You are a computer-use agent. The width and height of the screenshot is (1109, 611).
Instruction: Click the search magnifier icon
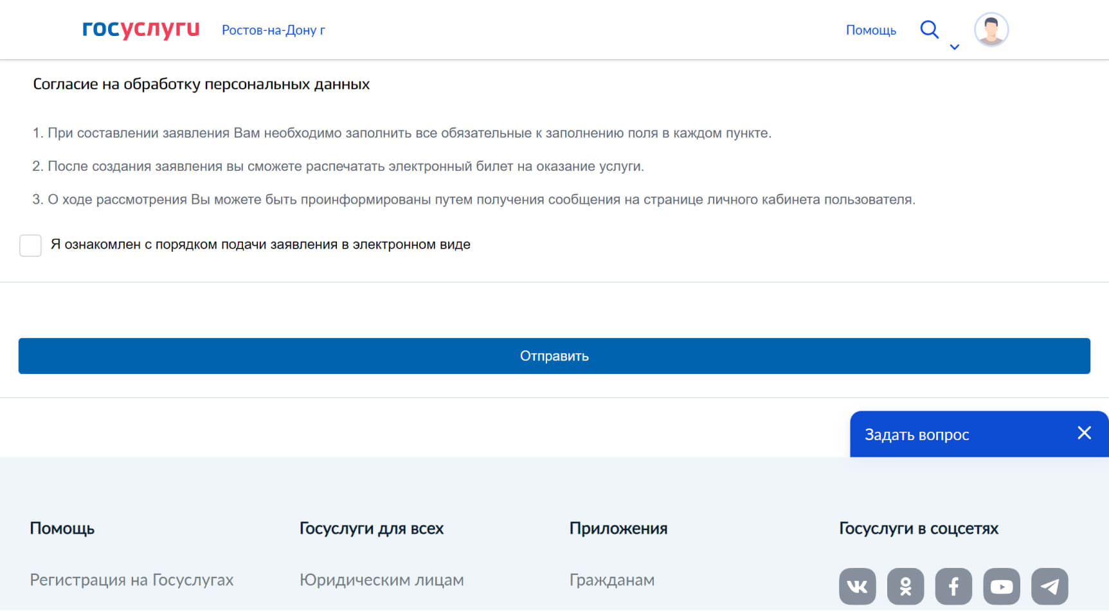[930, 29]
